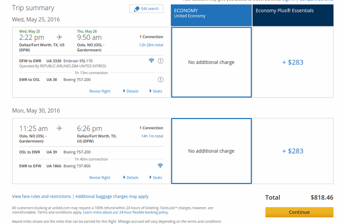Choose + $283 upgrade for May 25 flight

(293, 62)
